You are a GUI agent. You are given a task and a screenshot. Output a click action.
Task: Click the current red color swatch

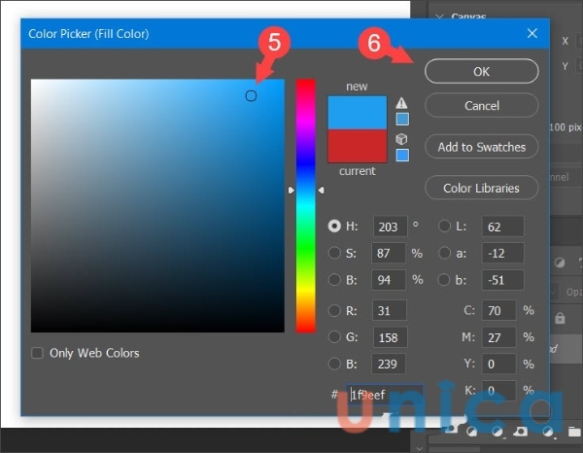click(x=357, y=146)
